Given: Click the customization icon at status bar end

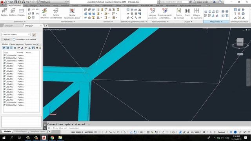Looking at the screenshot, I should pos(249,132).
